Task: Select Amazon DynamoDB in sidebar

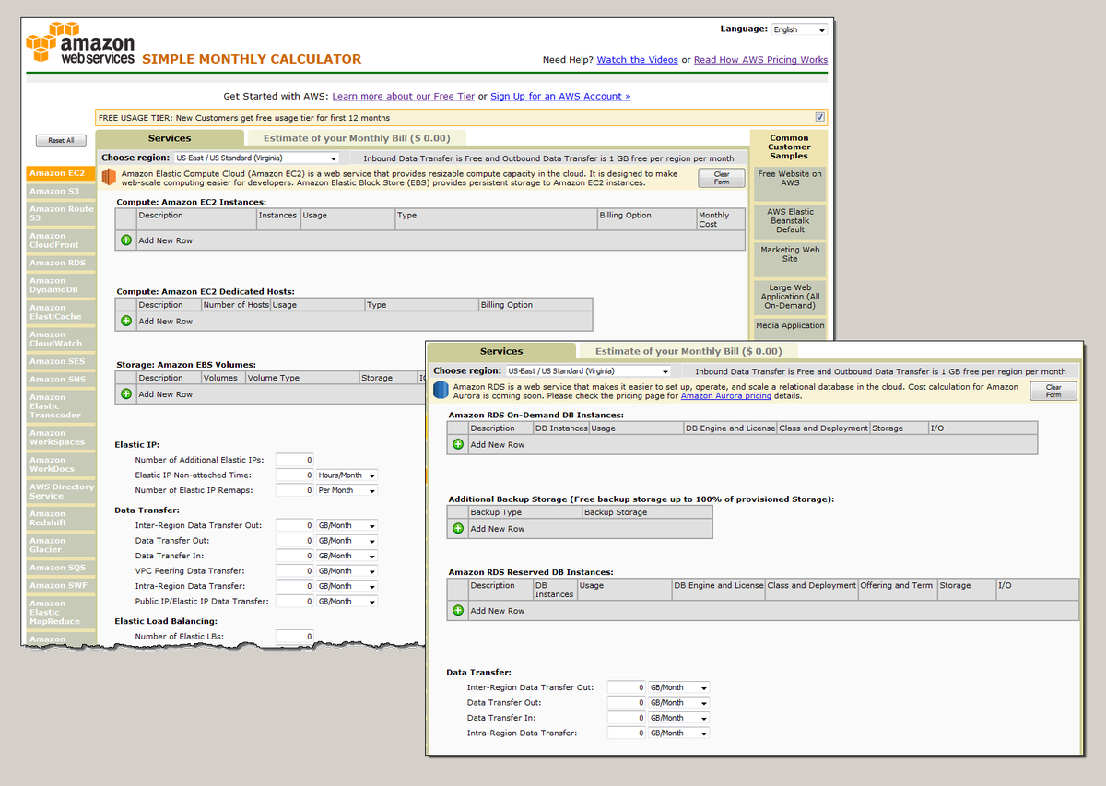Action: (x=61, y=286)
